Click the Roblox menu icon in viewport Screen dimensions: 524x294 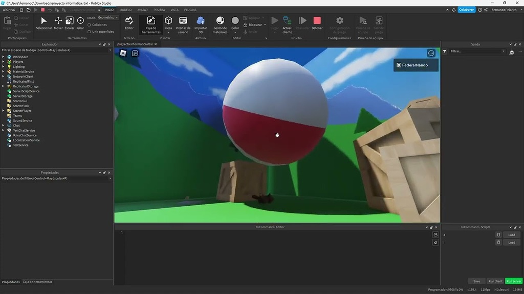click(x=123, y=53)
